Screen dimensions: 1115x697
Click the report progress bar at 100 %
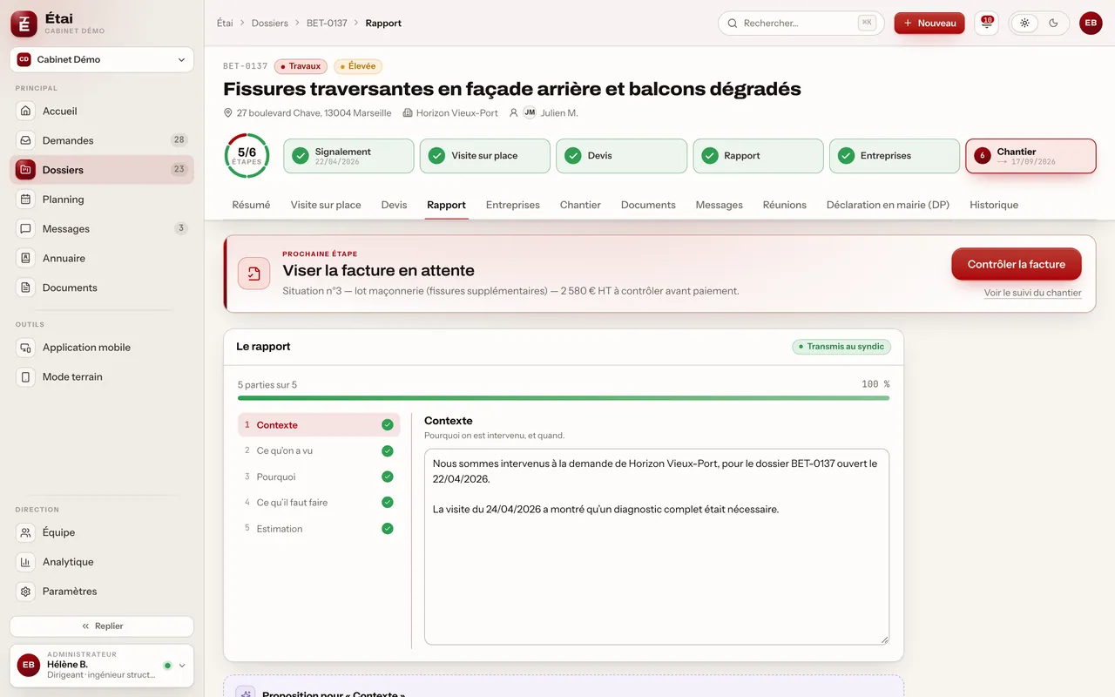[x=564, y=398]
